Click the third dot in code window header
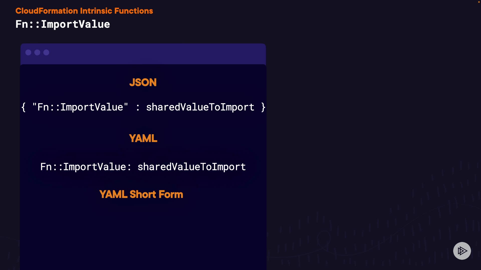Image resolution: width=481 pixels, height=270 pixels. coord(46,52)
